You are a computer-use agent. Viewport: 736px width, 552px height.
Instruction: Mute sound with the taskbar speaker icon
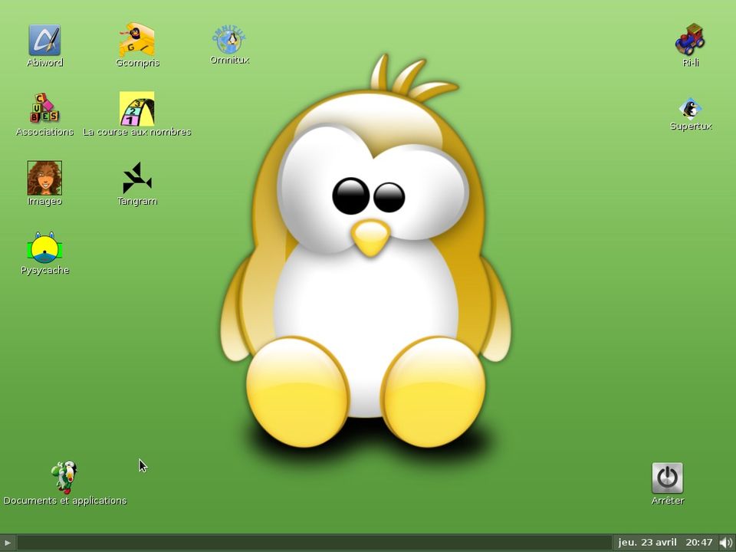pos(724,542)
